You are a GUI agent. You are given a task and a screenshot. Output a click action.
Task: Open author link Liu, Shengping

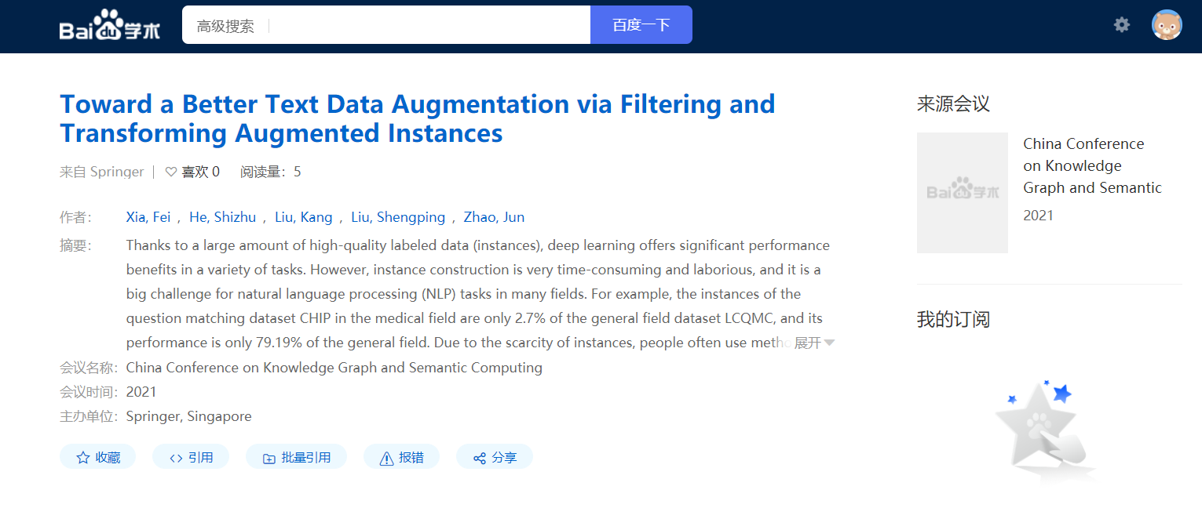tap(398, 217)
